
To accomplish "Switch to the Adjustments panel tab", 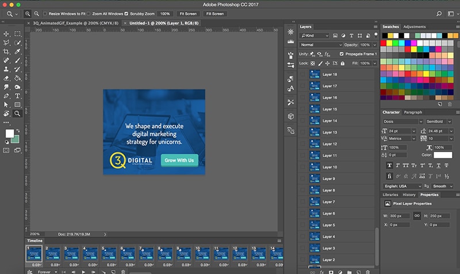I will [414, 26].
